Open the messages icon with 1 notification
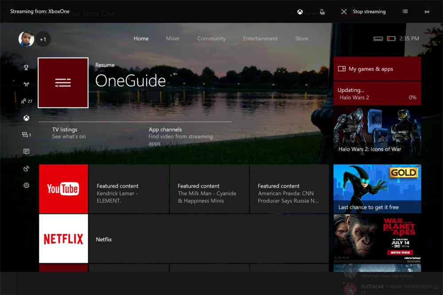This screenshot has width=443, height=295. (x=26, y=134)
